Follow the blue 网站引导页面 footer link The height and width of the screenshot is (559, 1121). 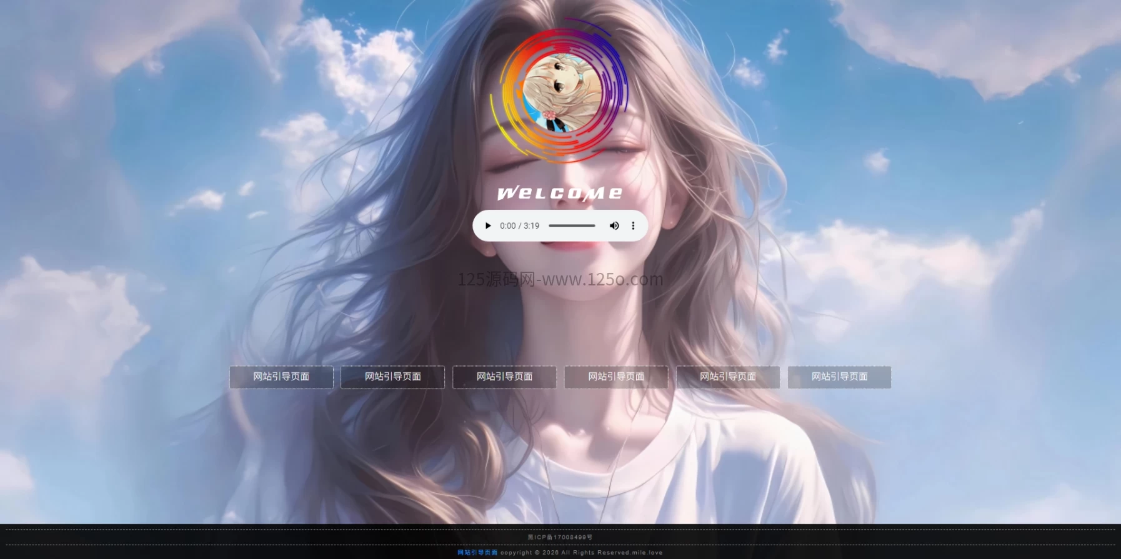tap(477, 553)
